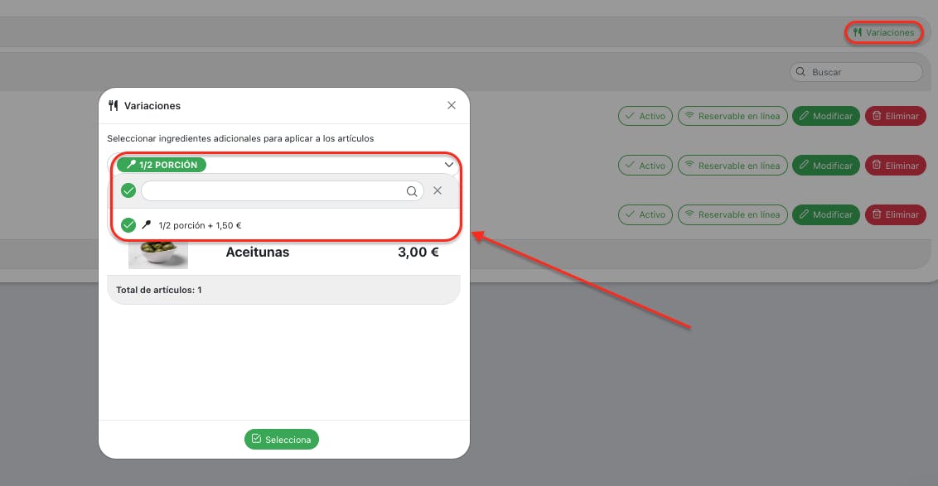Toggle Activo on the second row
Image resolution: width=938 pixels, height=486 pixels.
pos(645,166)
